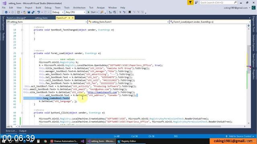Open the undo history dropdown arrow
This screenshot has width=257, height=144.
pyautogui.click(x=42, y=12)
